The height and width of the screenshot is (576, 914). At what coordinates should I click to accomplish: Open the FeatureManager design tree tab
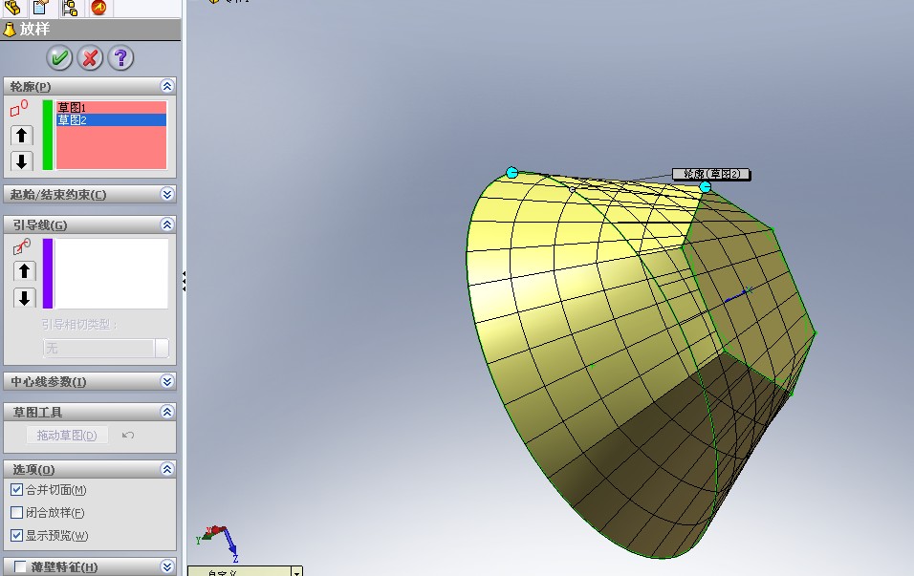tap(12, 8)
